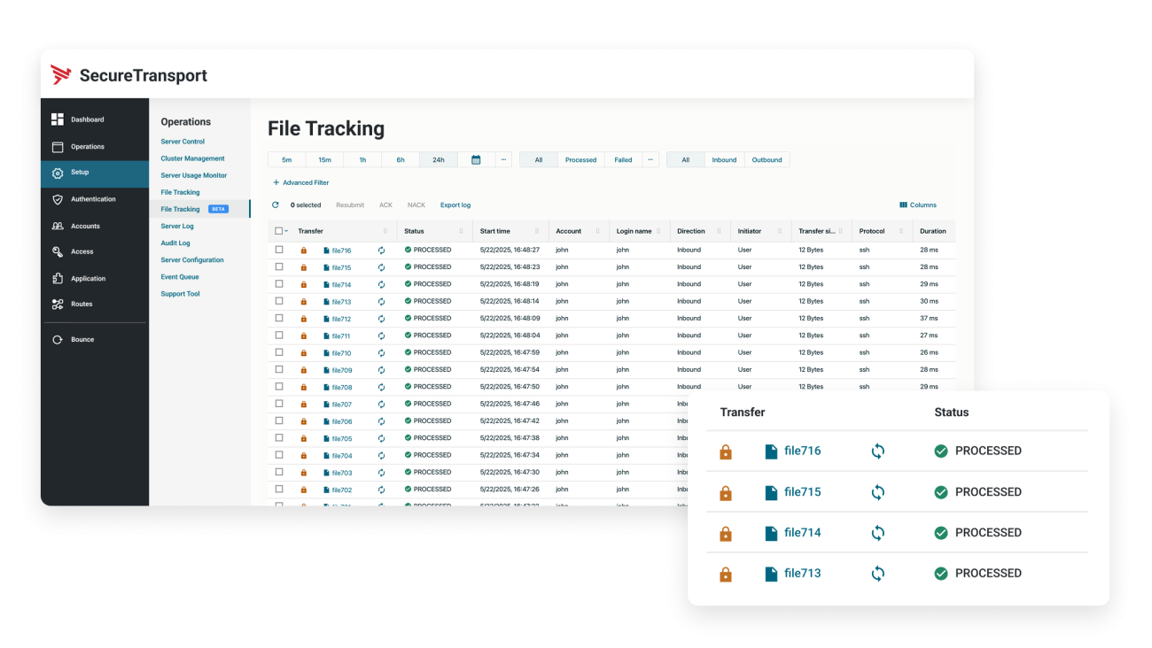
Task: Open the more time ranges menu after calendar
Action: click(503, 160)
